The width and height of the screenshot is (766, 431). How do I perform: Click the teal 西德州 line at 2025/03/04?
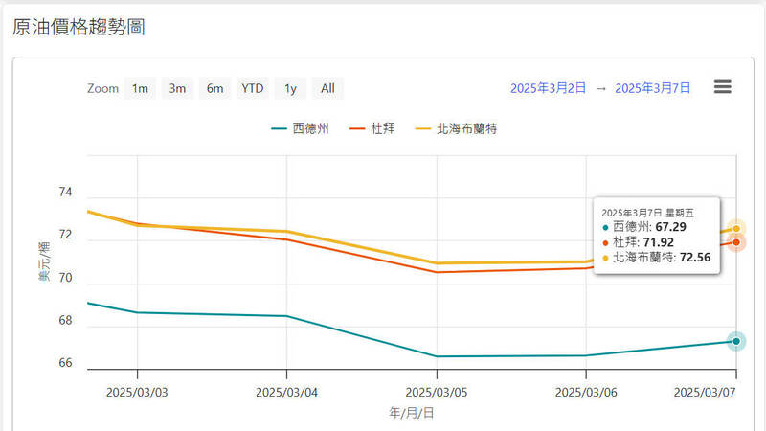[x=286, y=316]
